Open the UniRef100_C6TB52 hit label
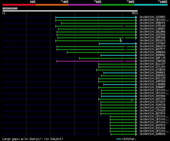 click(152, 17)
